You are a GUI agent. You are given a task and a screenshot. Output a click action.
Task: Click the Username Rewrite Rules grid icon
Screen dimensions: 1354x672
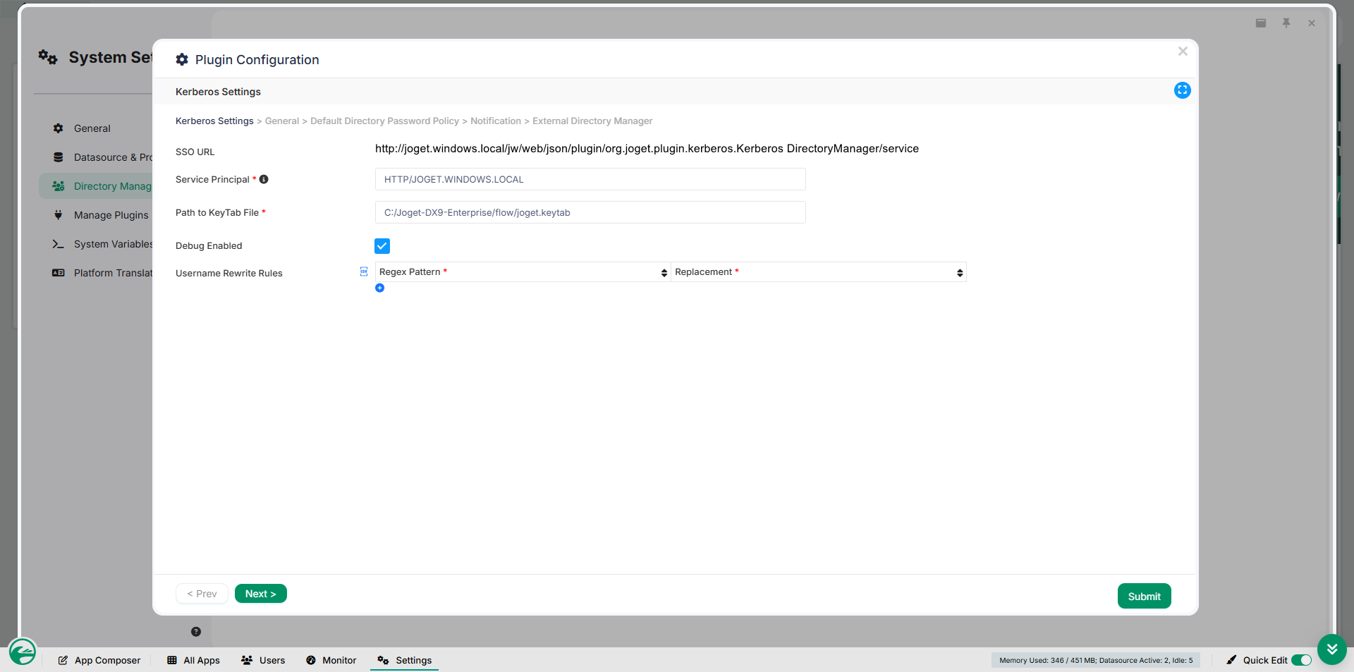coord(364,271)
